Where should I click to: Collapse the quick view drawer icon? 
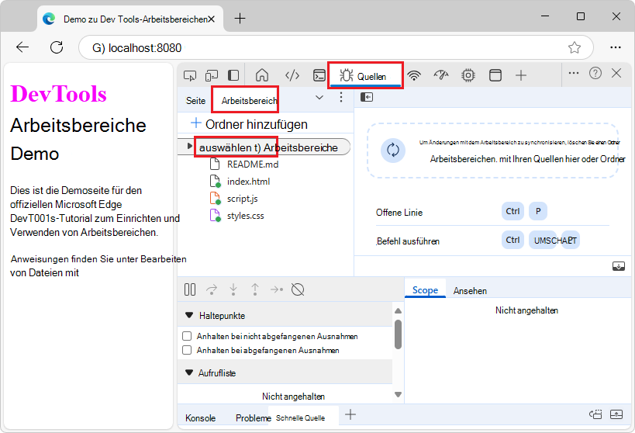click(x=616, y=414)
